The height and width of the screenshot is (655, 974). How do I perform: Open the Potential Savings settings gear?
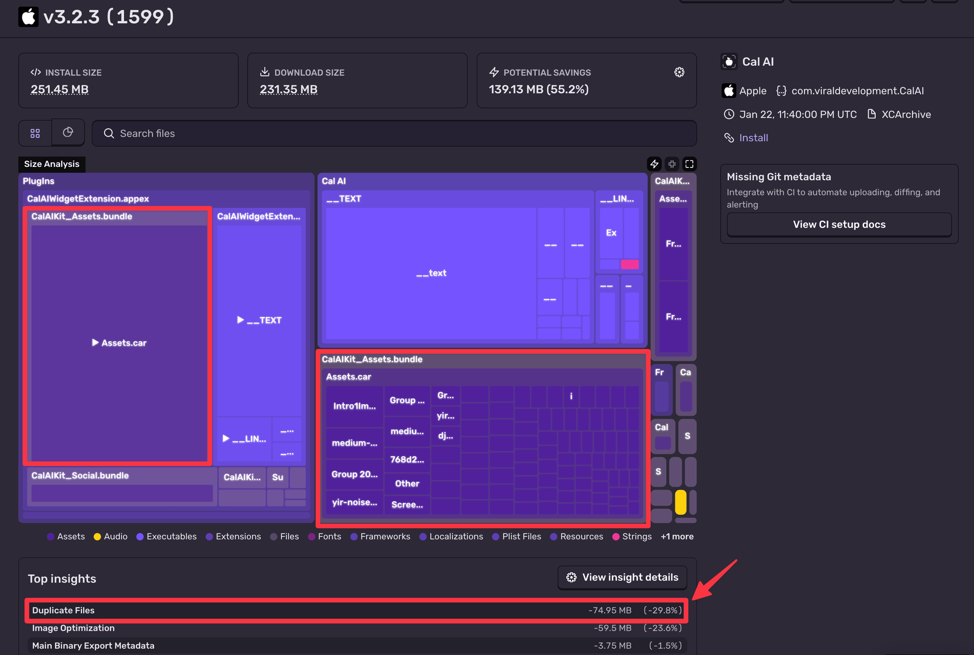679,72
